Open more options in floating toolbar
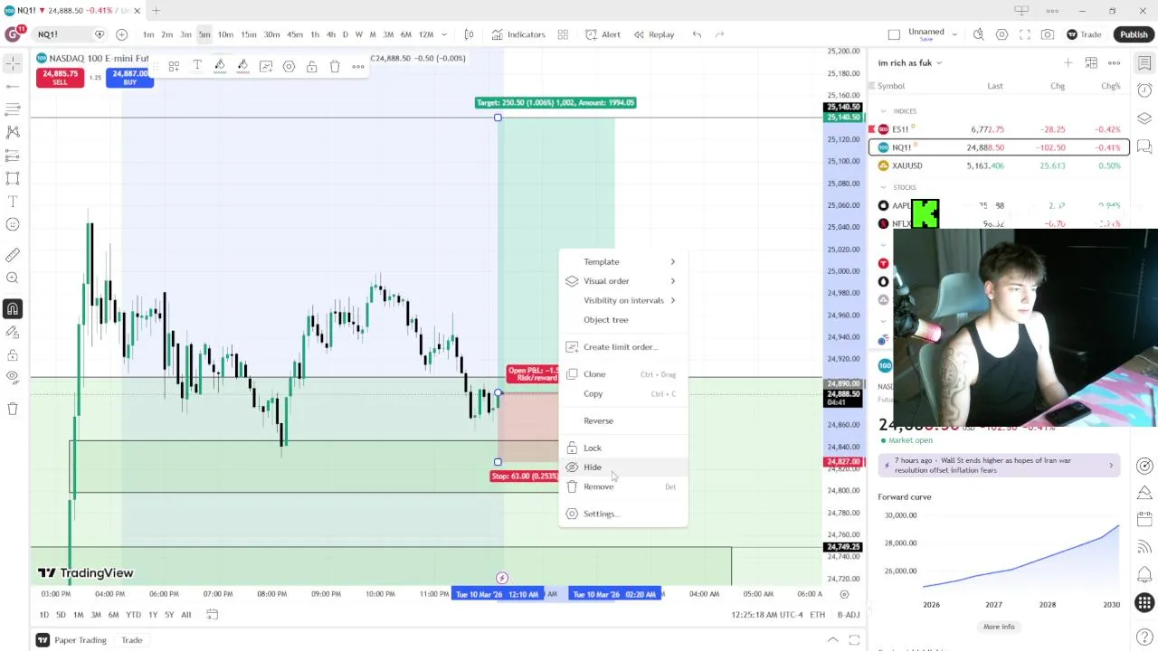This screenshot has height=651, width=1158. [358, 66]
